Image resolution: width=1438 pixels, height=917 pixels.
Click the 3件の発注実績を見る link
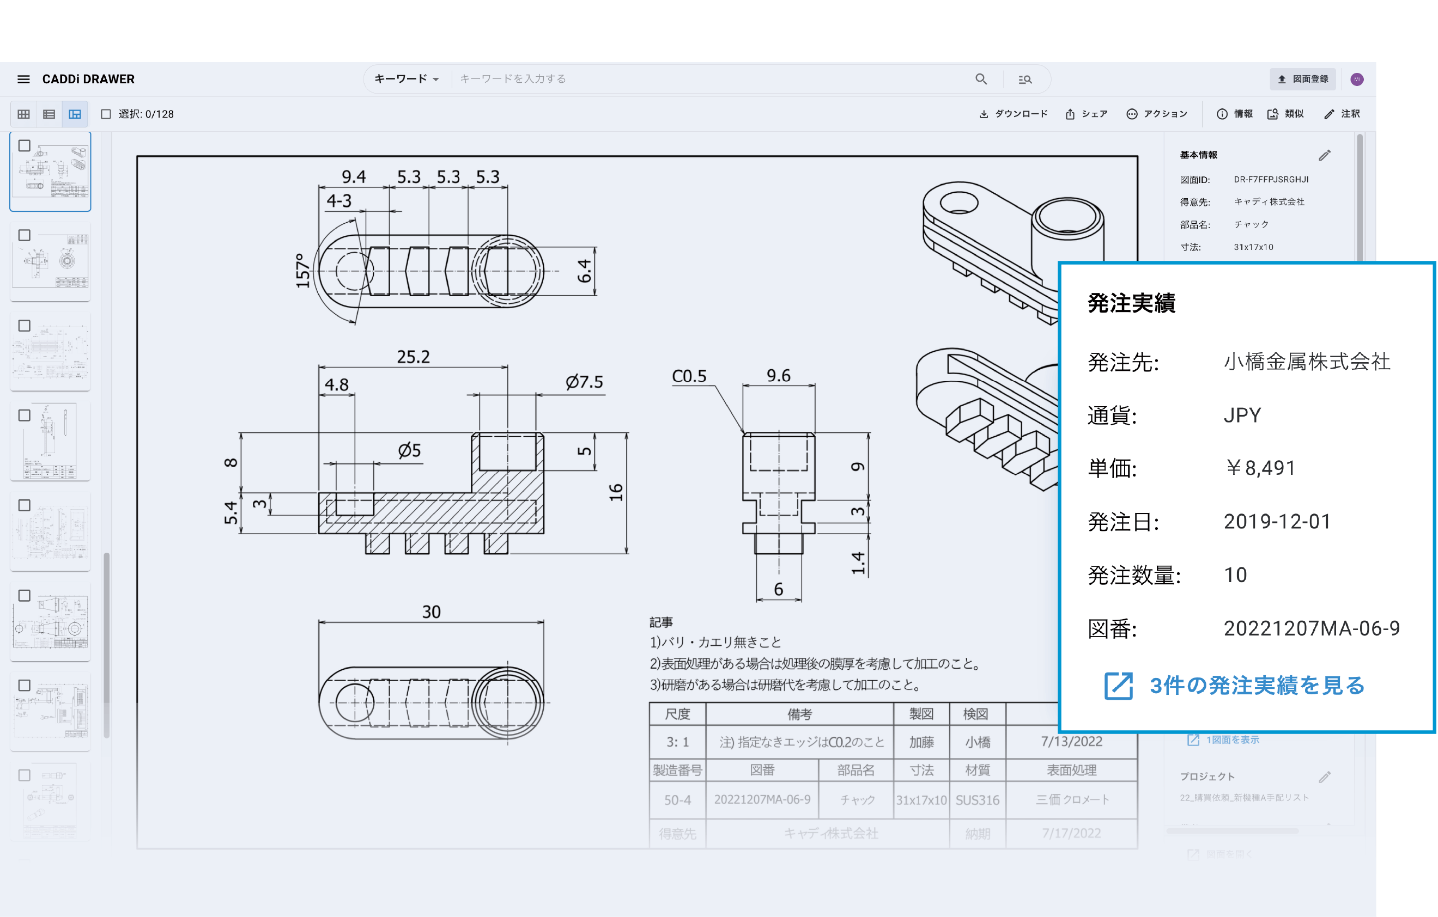pyautogui.click(x=1257, y=686)
